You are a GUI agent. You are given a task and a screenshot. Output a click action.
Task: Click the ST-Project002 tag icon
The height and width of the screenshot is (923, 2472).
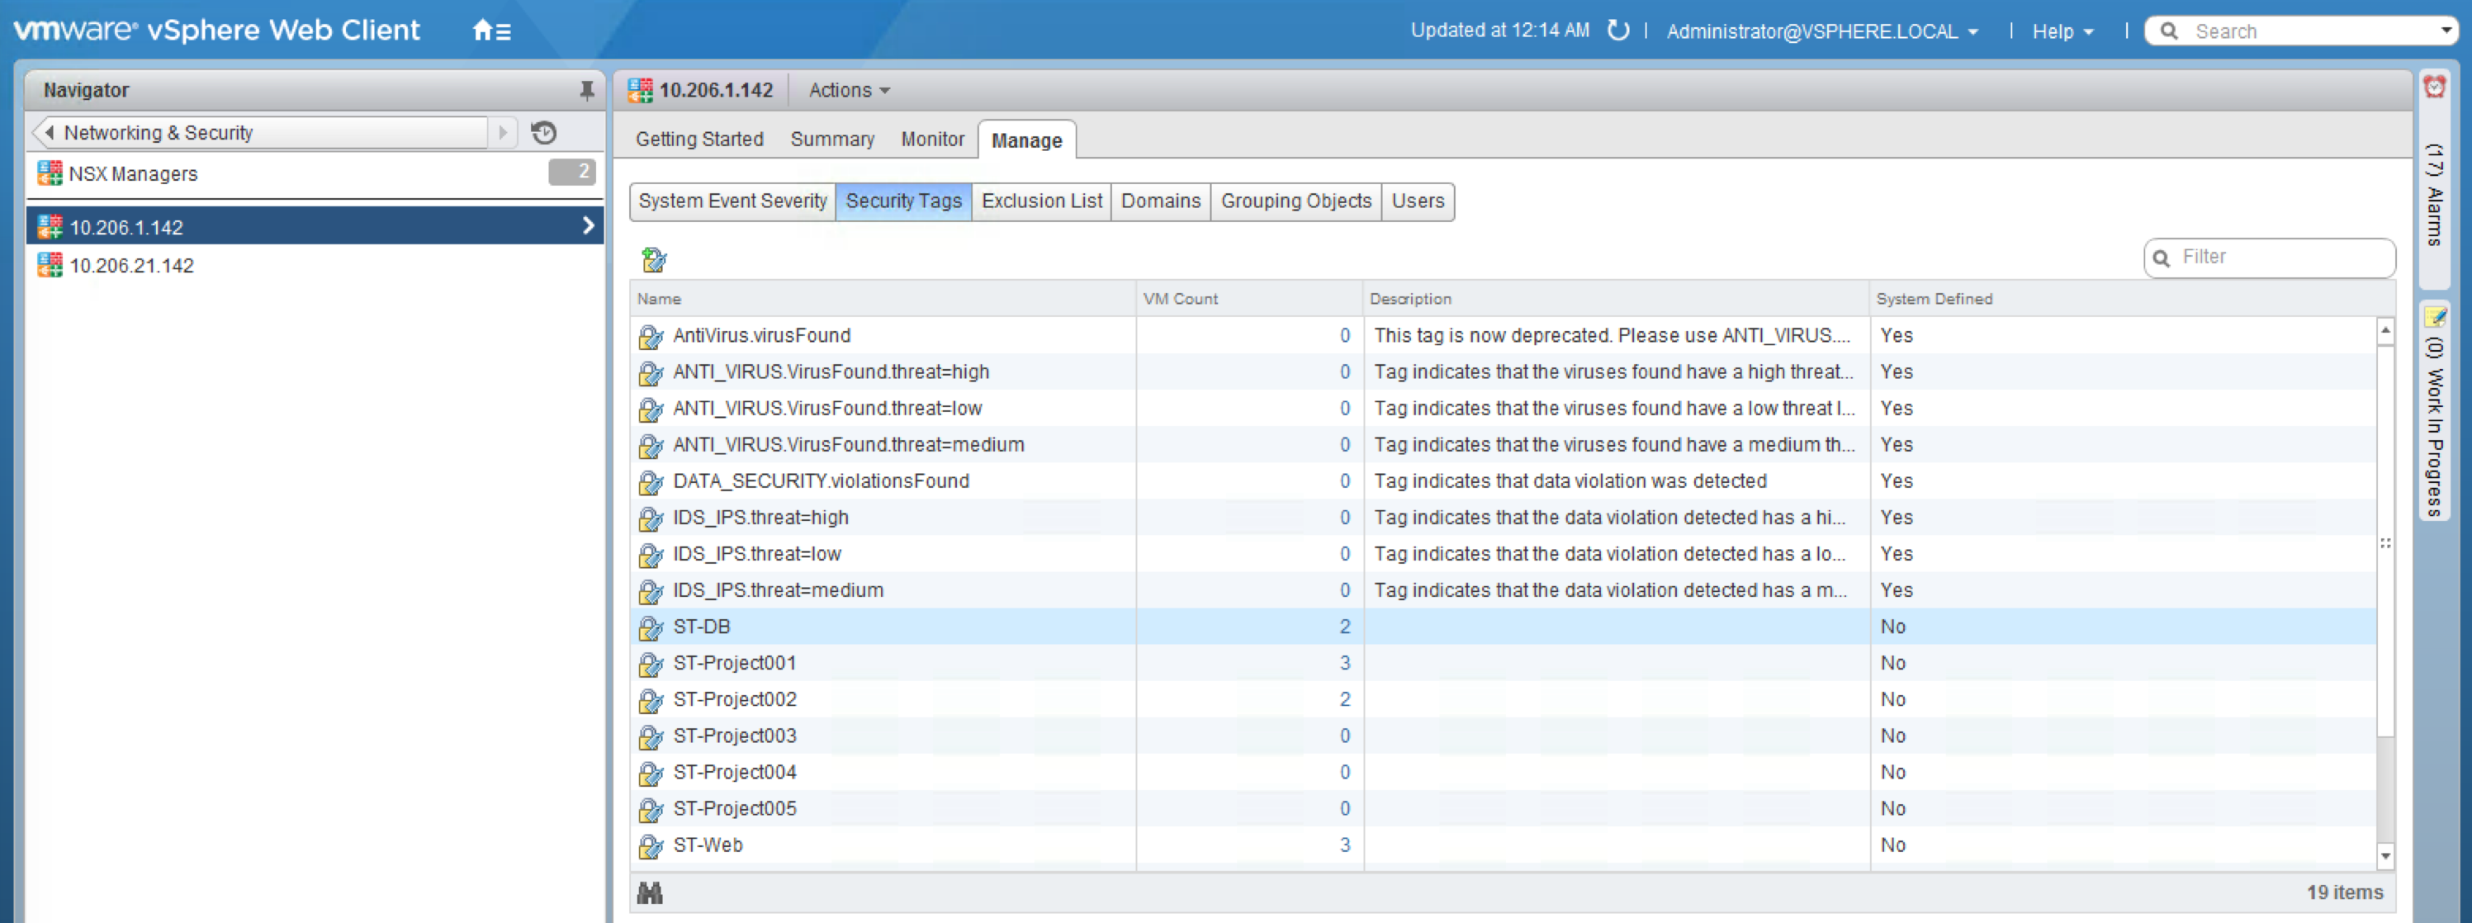(651, 700)
